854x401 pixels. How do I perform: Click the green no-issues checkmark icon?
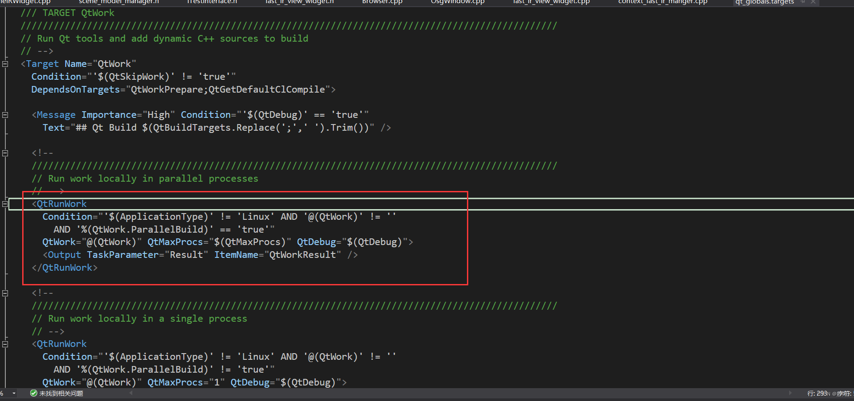[x=33, y=393]
